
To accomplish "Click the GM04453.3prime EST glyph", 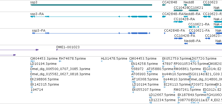I will [x=32, y=61].
